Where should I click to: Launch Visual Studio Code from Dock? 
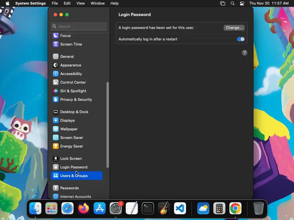(180, 208)
